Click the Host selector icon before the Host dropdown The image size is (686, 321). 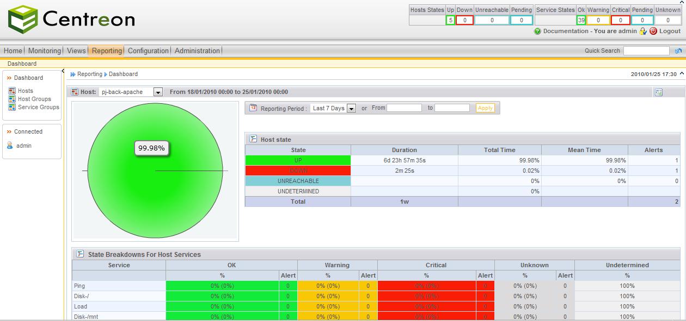pyautogui.click(x=74, y=92)
